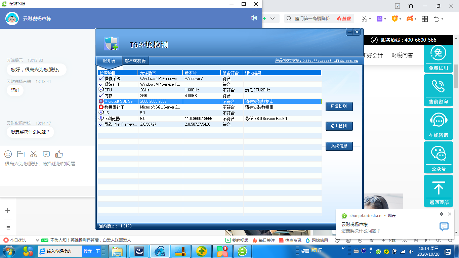The width and height of the screenshot is (459, 258).
Task: Click the 环境检测 button
Action: (x=339, y=106)
